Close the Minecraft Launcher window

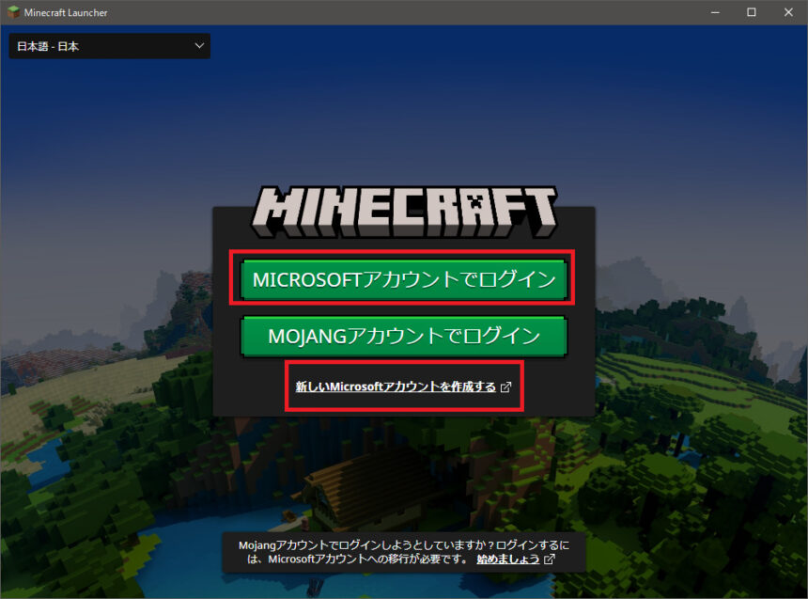(x=788, y=12)
